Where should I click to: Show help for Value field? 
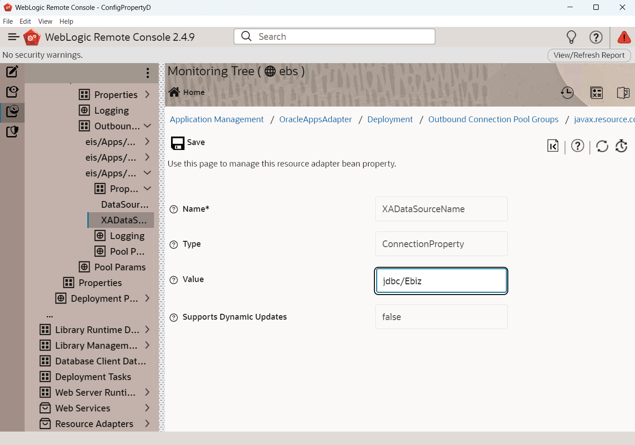174,280
